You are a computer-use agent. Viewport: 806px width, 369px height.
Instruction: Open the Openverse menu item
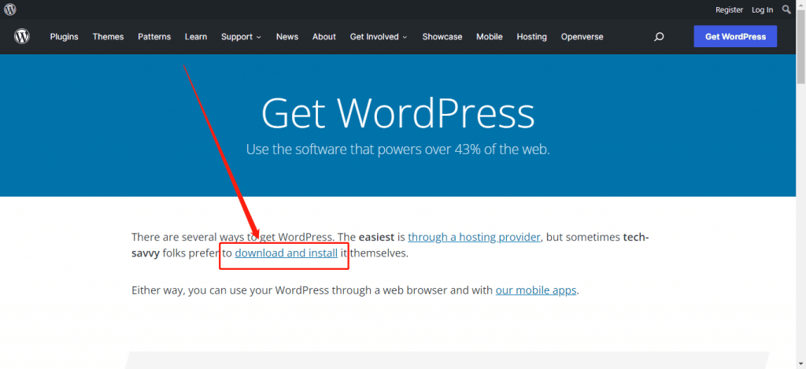click(x=582, y=36)
